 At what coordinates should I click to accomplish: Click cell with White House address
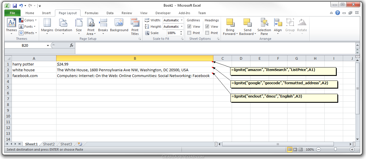point(135,70)
